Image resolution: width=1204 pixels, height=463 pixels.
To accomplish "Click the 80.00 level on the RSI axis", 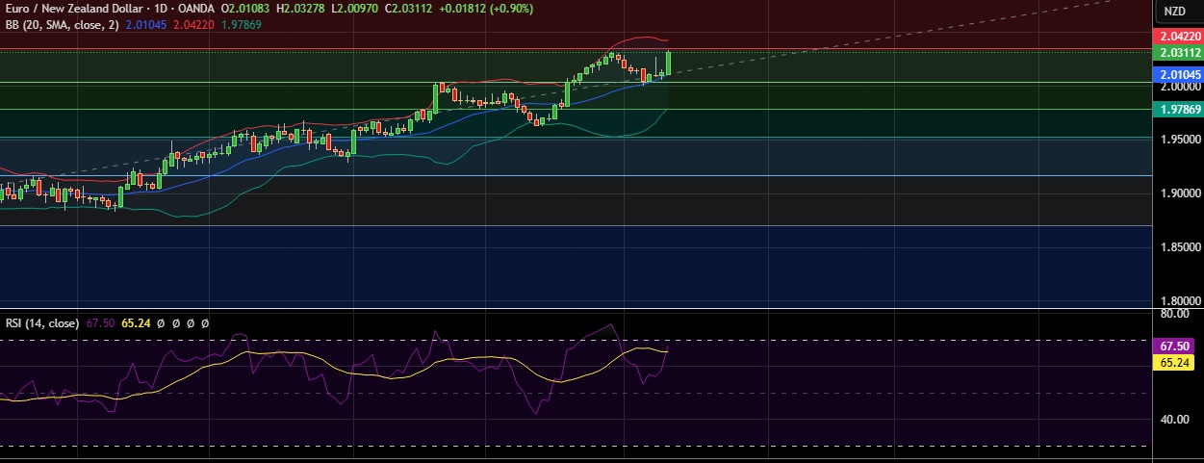I will 1178,313.
